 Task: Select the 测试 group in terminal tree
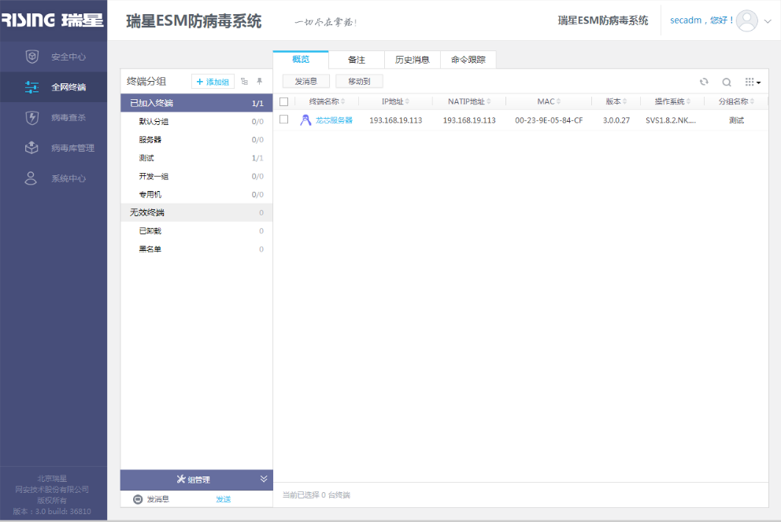point(146,158)
